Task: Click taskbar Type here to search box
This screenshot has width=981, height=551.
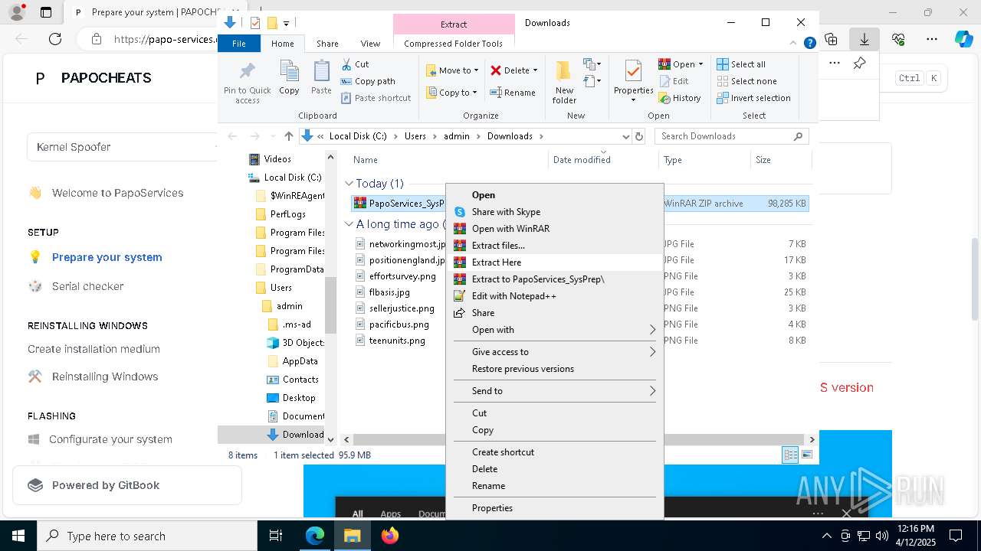Action: coord(147,536)
